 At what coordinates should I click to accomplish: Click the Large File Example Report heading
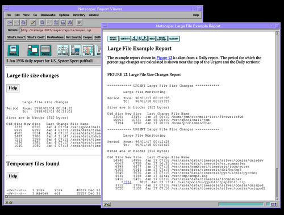139,49
